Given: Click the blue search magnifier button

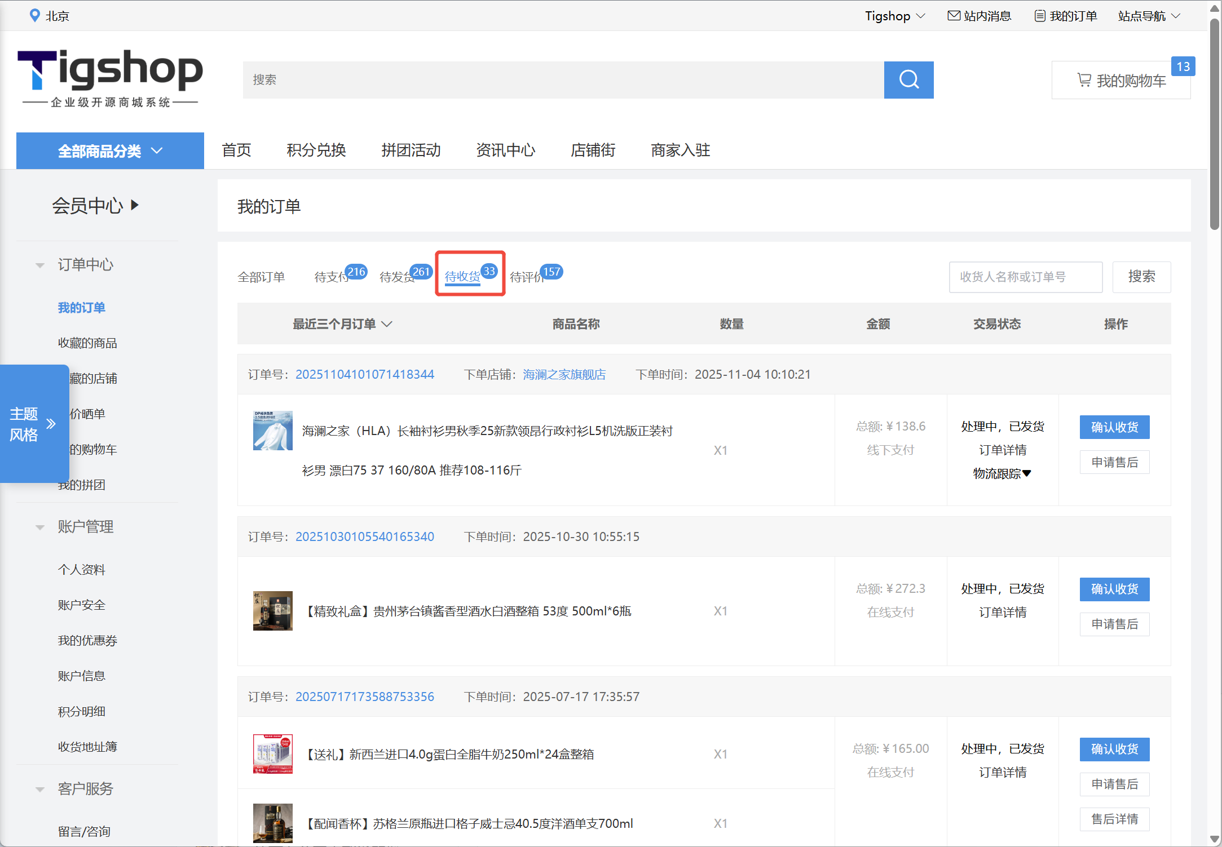Looking at the screenshot, I should coord(908,79).
